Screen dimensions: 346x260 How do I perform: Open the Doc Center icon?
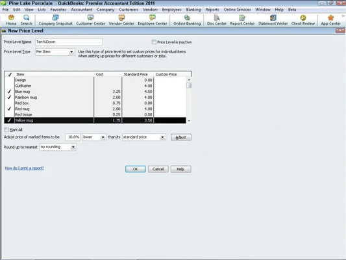pyautogui.click(x=217, y=20)
